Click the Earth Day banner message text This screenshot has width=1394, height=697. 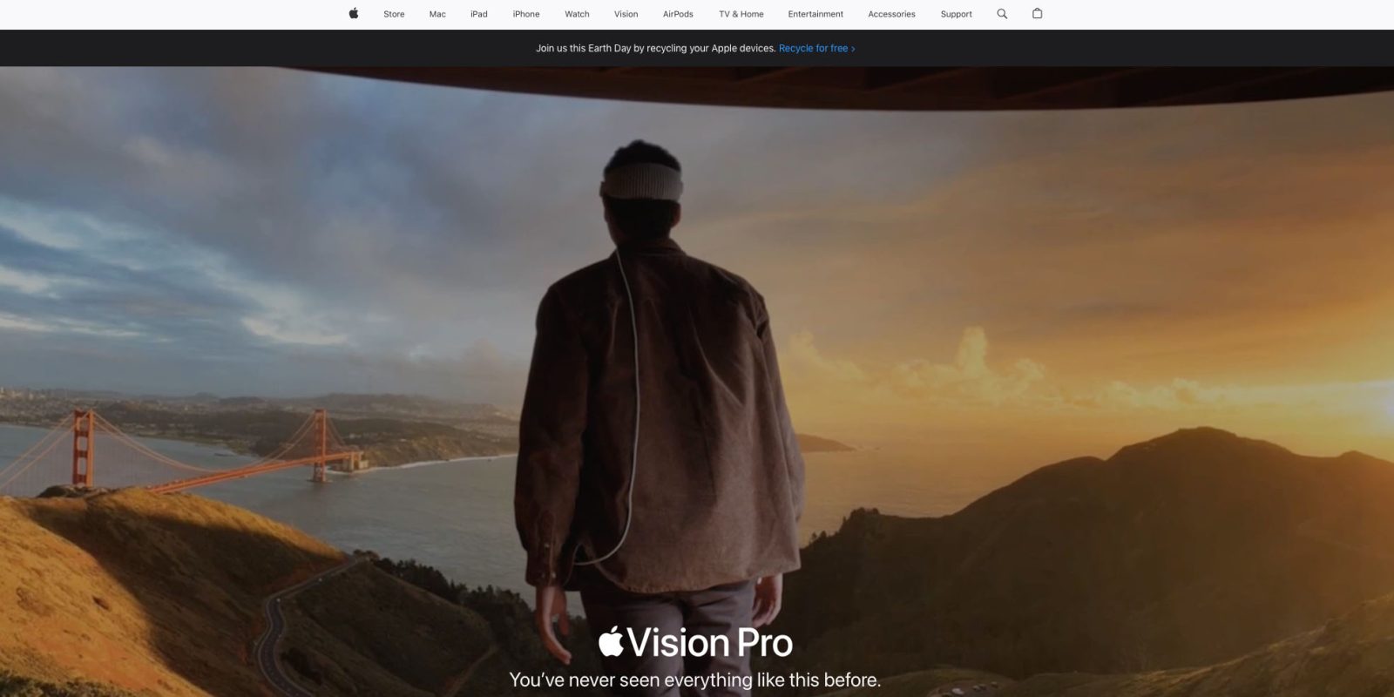click(655, 49)
